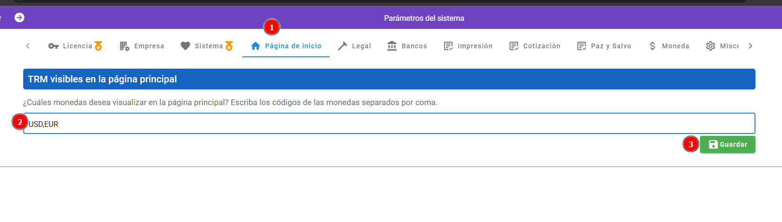Click the gavel icon beside Legal
Viewport: 782px width, 222px height.
coord(342,46)
